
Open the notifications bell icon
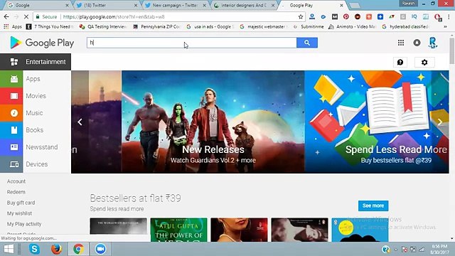click(417, 43)
